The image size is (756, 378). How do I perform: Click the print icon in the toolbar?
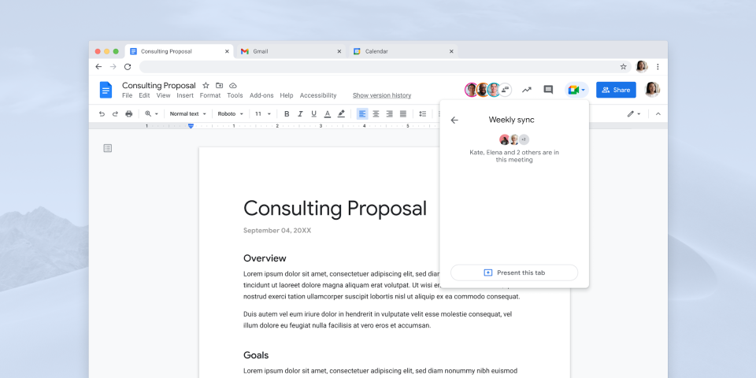(x=129, y=113)
